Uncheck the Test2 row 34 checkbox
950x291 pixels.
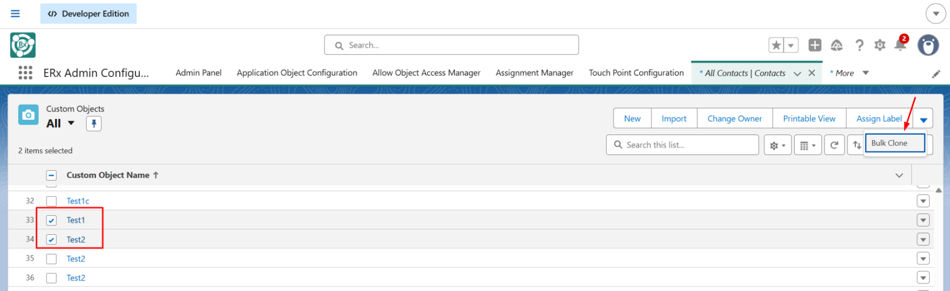coord(51,240)
